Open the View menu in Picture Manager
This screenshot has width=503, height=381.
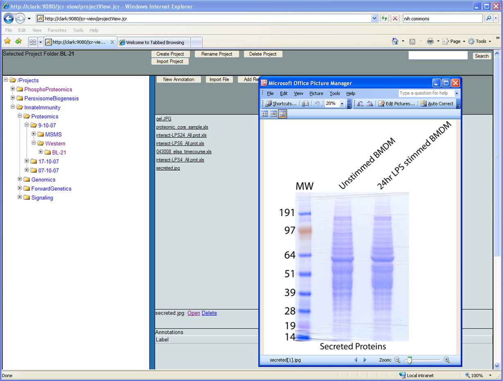(x=299, y=94)
